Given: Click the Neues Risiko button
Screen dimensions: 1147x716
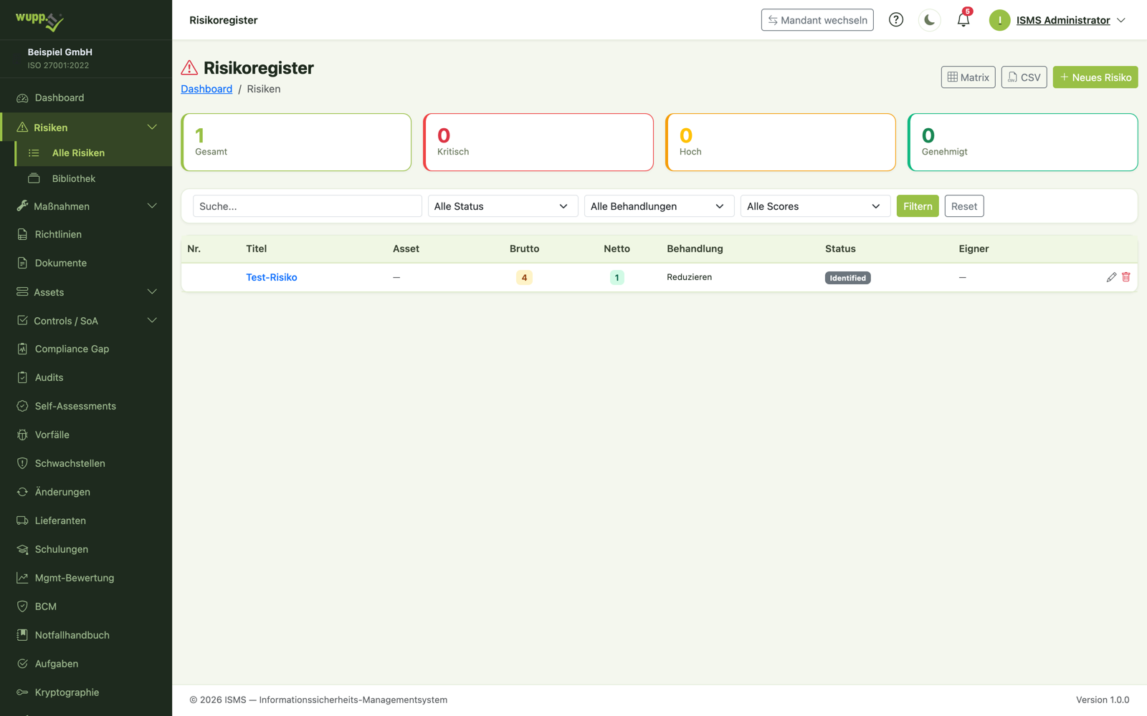Looking at the screenshot, I should [x=1095, y=77].
